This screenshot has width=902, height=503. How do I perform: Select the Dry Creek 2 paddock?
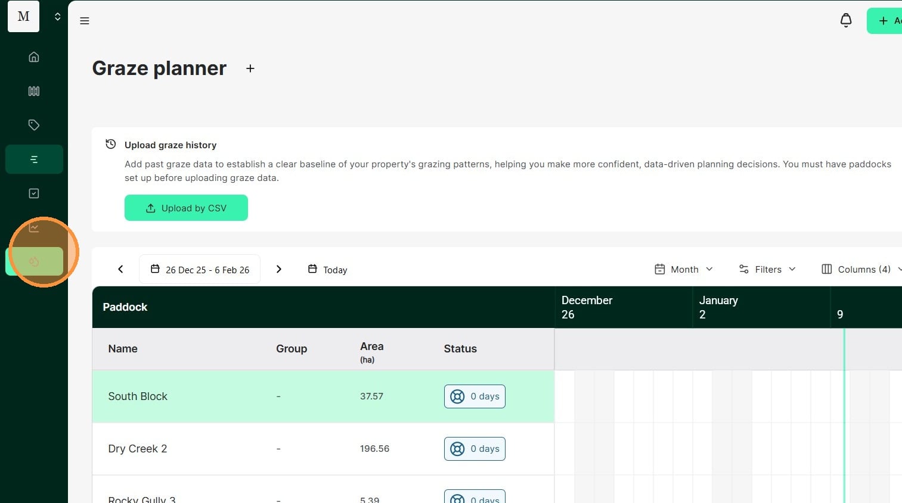point(138,449)
